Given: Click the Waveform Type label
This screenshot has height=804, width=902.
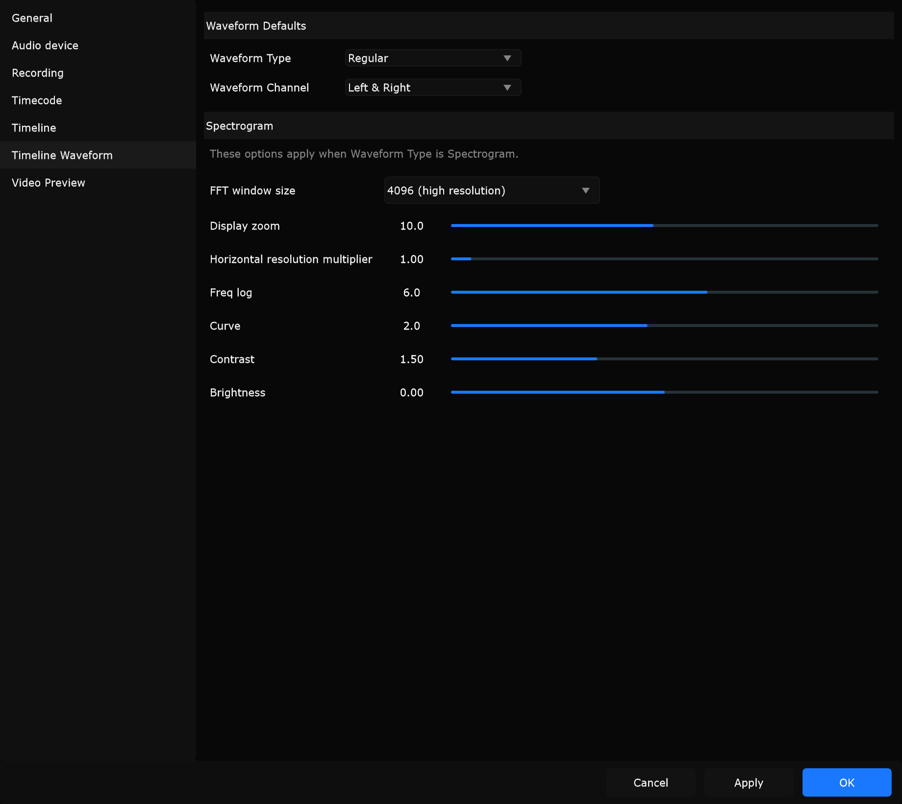Looking at the screenshot, I should (x=250, y=58).
